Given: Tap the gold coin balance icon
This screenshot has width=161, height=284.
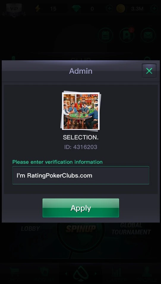Looking at the screenshot, I should click(121, 9).
